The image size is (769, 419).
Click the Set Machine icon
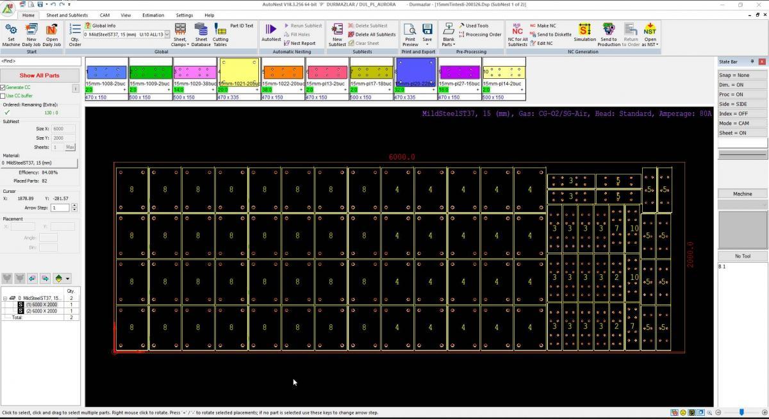11,33
